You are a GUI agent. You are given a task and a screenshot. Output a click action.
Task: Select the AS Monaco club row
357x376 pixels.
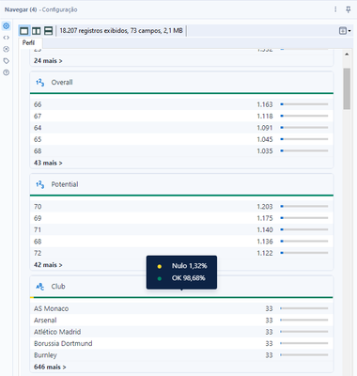181,308
